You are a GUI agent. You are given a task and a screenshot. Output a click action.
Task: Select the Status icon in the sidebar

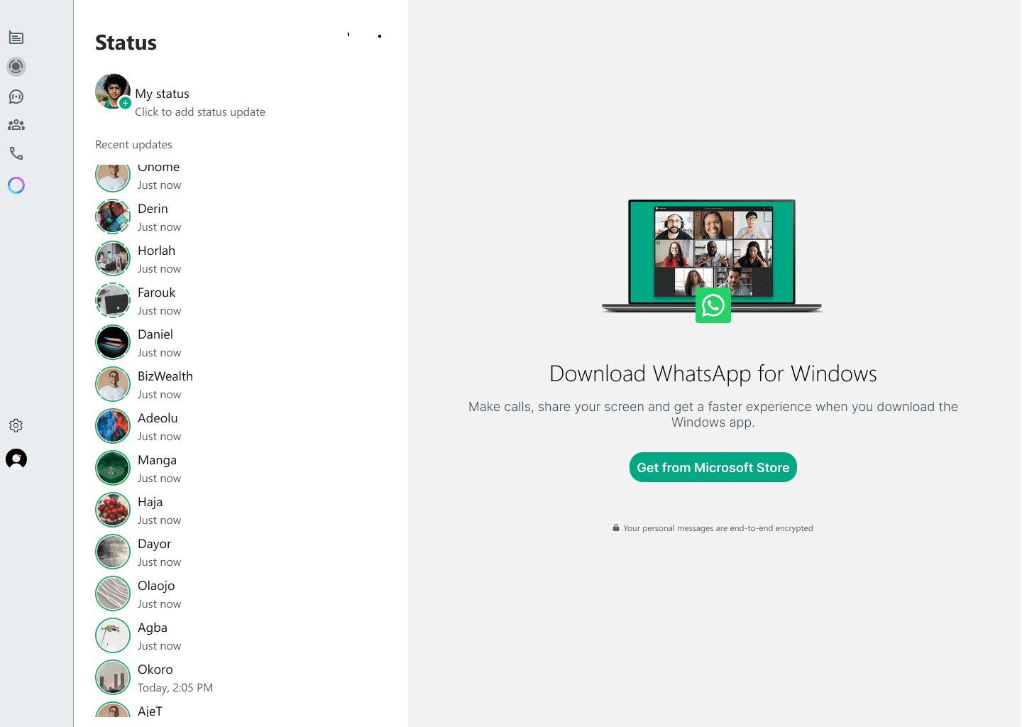[16, 67]
